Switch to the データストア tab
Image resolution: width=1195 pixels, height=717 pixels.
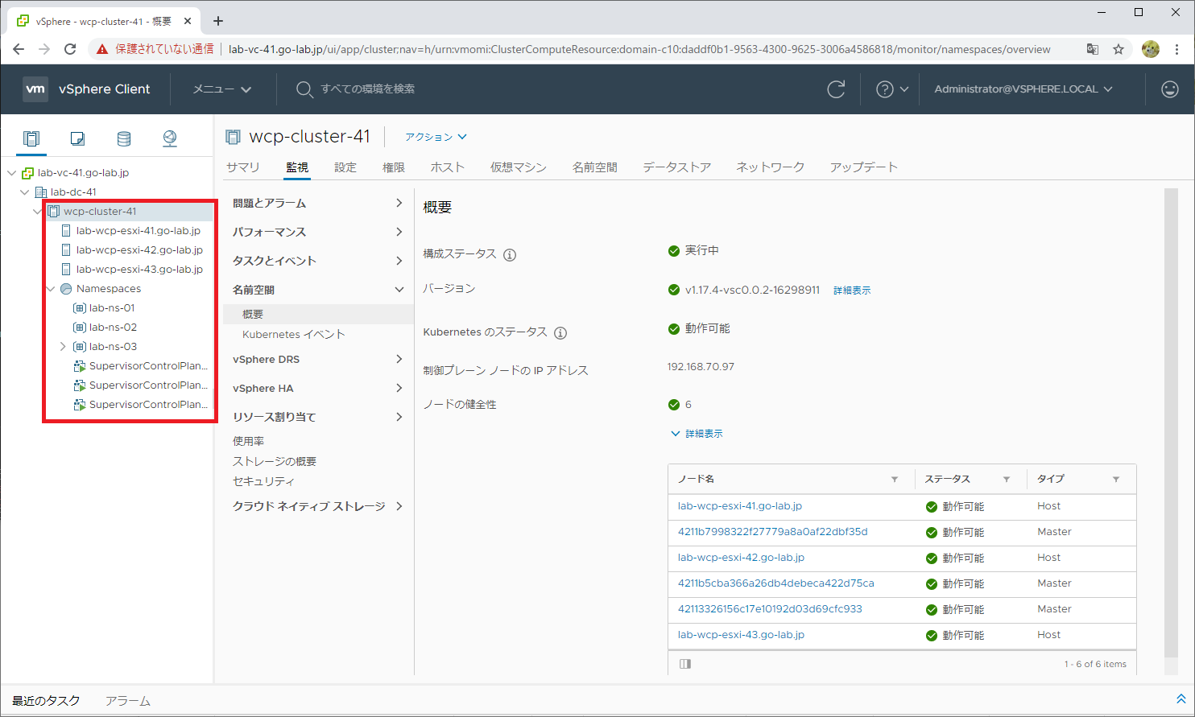tap(677, 167)
